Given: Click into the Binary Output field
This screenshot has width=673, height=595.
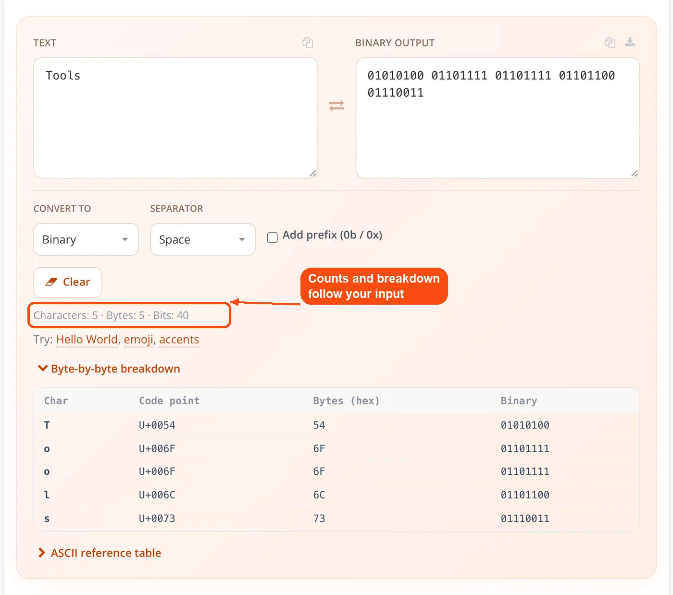Looking at the screenshot, I should click(x=498, y=118).
